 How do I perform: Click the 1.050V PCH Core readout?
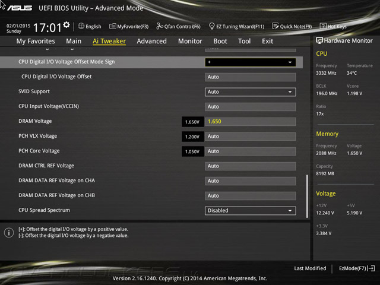192,151
